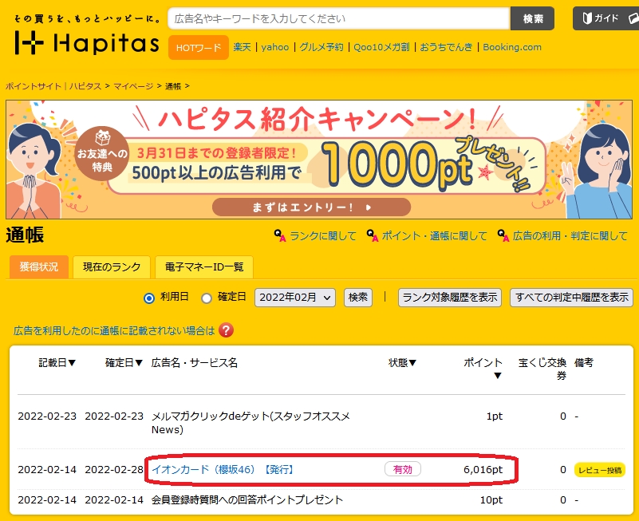639x521 pixels.
Task: Switch to the 現在のランク tab
Action: (112, 267)
